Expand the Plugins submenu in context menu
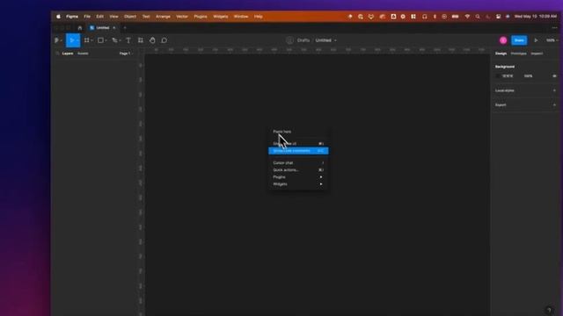The height and width of the screenshot is (316, 563). 298,177
